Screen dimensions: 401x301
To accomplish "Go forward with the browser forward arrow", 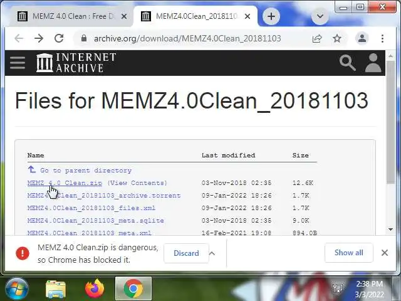I will [x=39, y=38].
